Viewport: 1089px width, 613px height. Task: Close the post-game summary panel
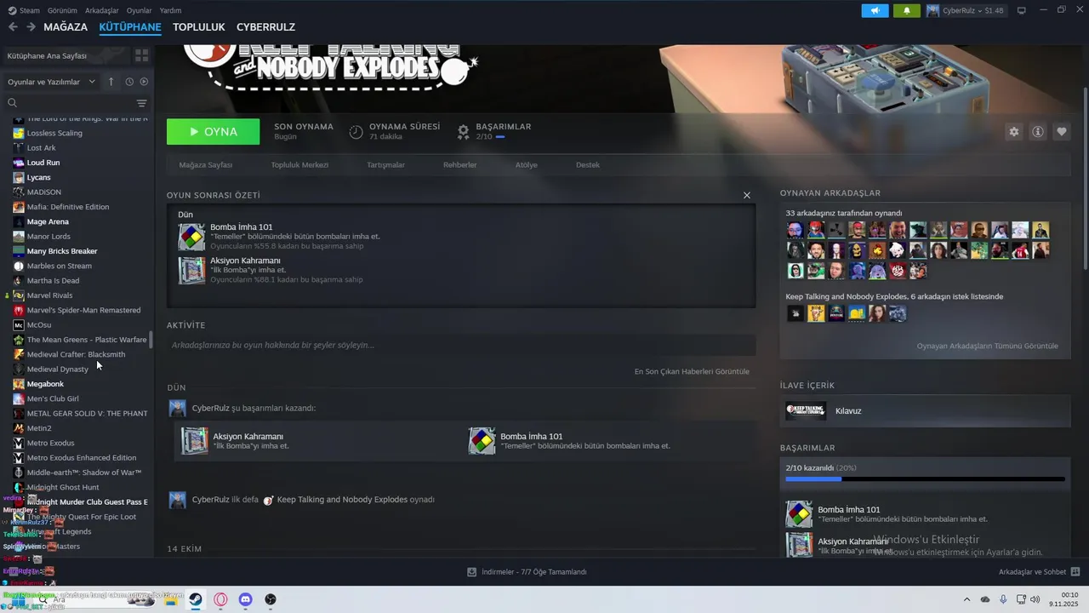pos(747,195)
